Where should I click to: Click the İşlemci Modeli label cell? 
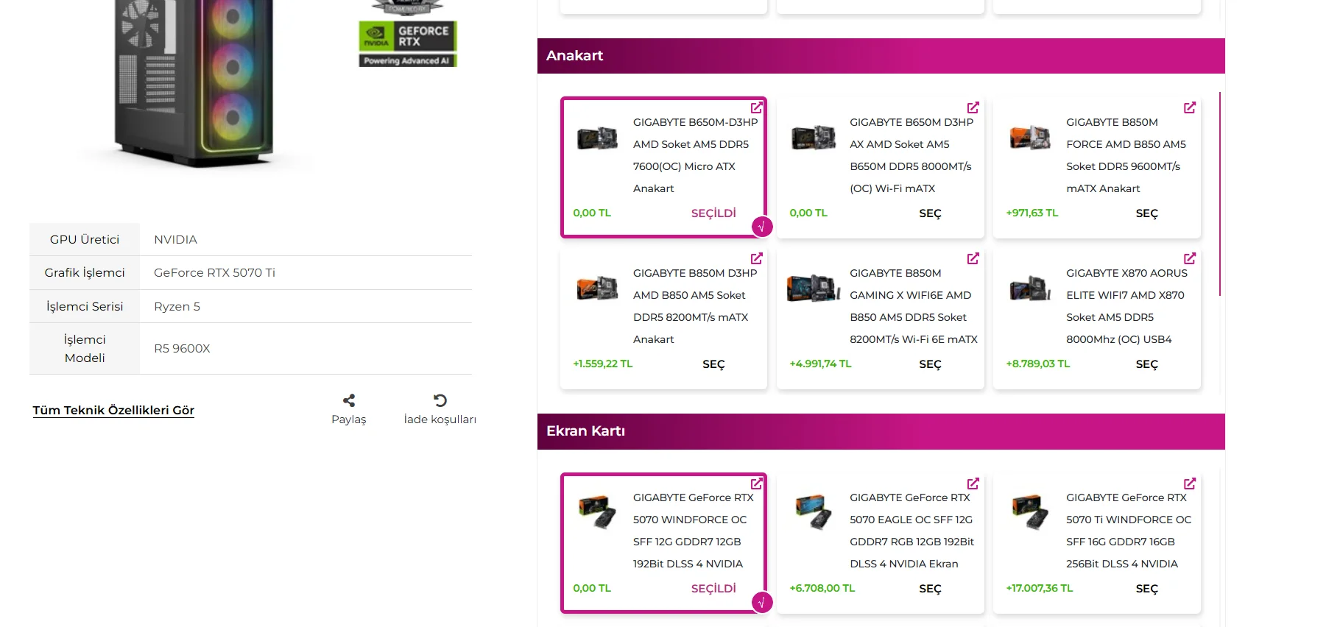pyautogui.click(x=85, y=349)
